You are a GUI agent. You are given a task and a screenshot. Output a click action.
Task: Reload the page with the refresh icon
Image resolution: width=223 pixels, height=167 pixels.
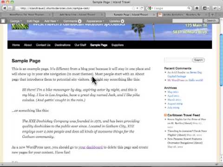[x=142, y=8]
